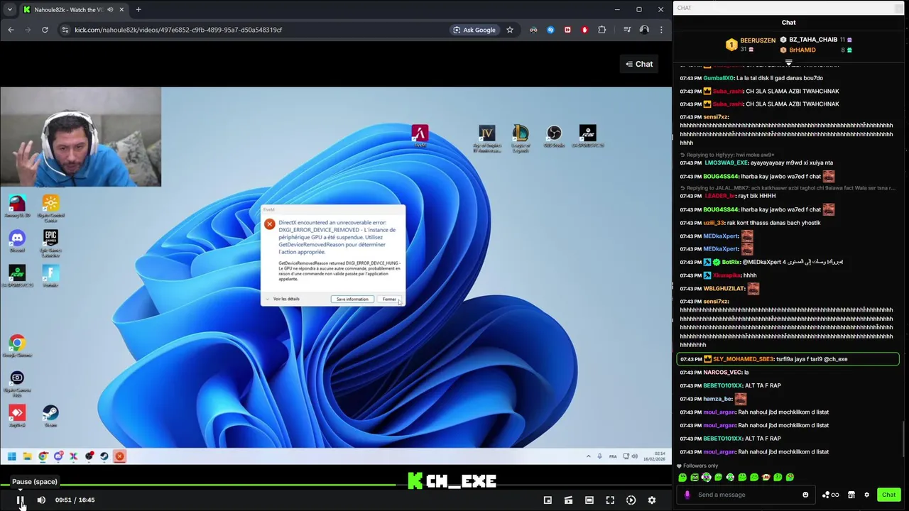This screenshot has height=511, width=909.
Task: Go back in browser history
Action: click(11, 30)
